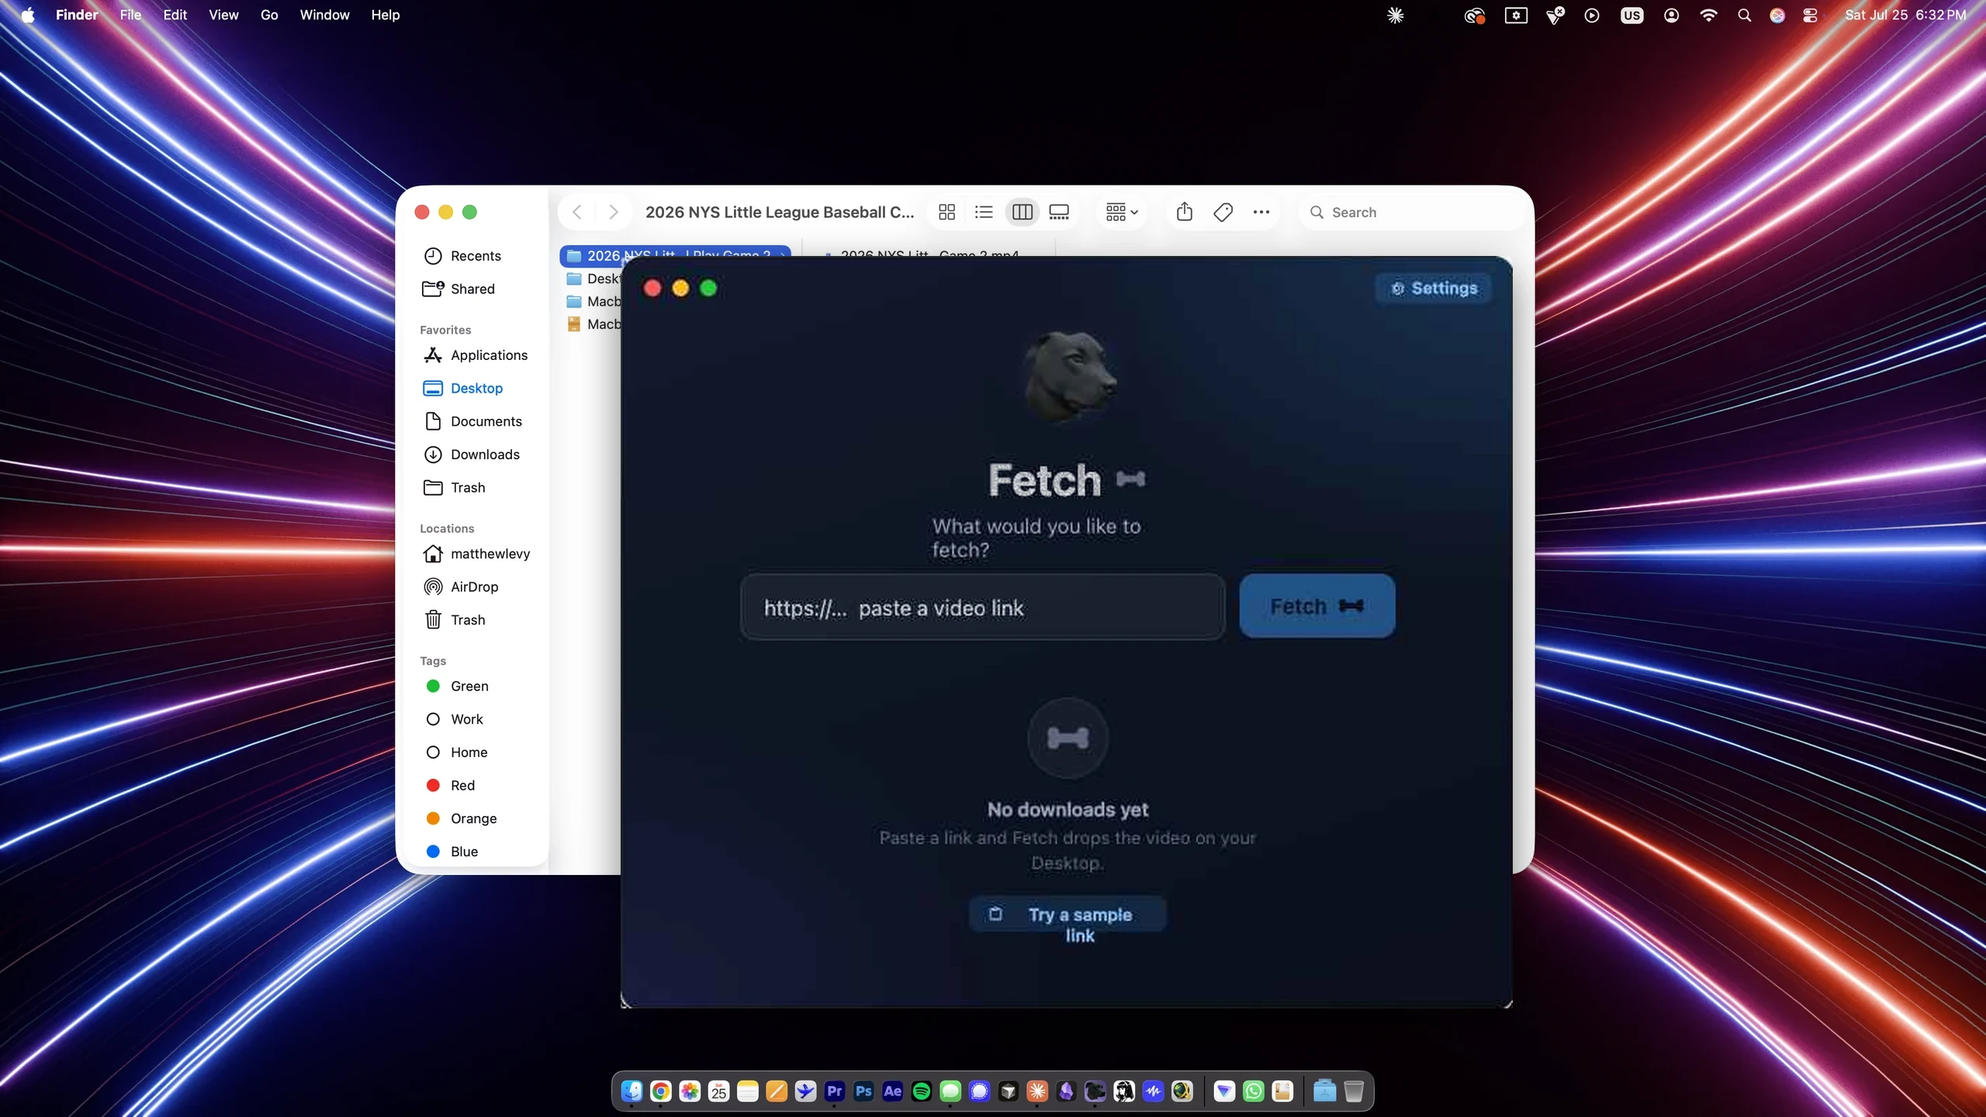1986x1117 pixels.
Task: Open Photoshop from the Dock
Action: click(863, 1091)
